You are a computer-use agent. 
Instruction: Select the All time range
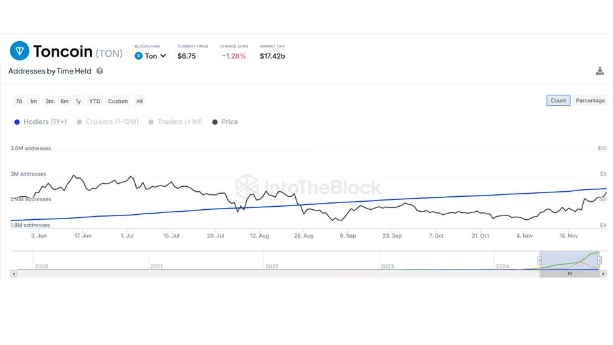[x=140, y=101]
